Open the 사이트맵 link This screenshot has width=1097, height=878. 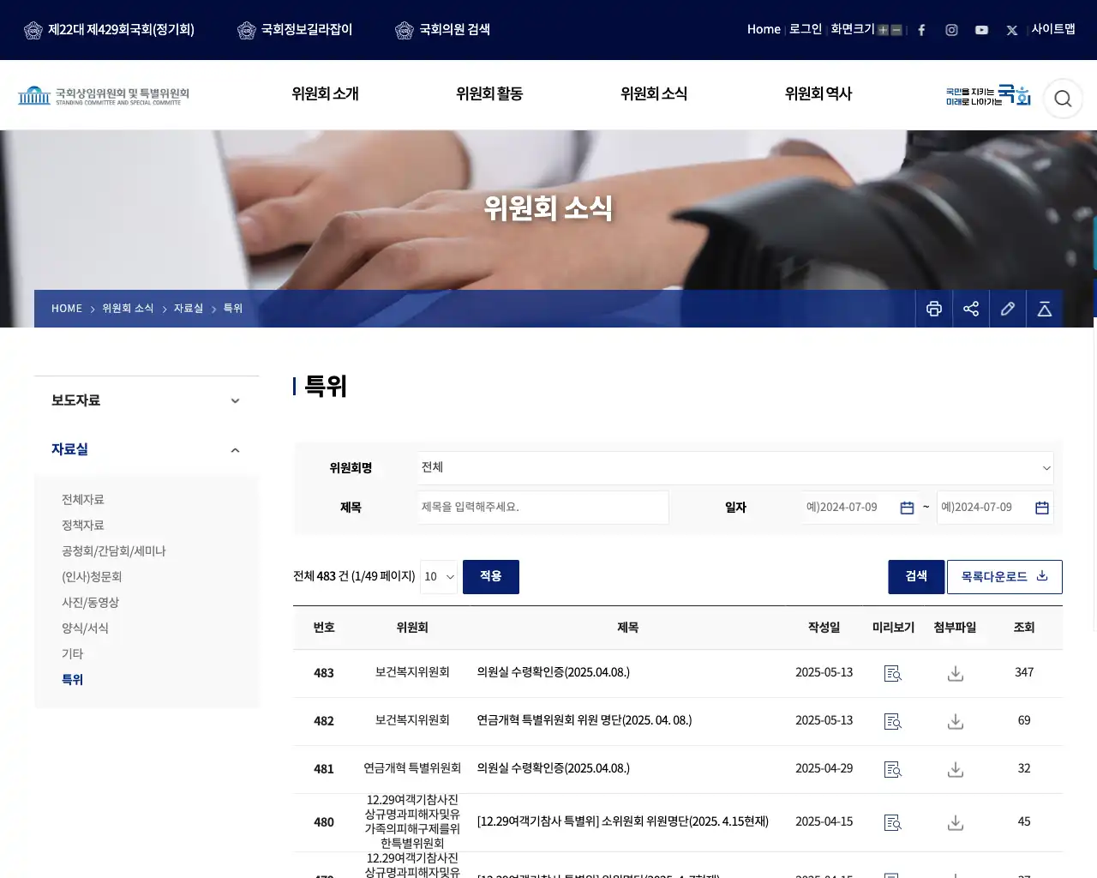[1053, 29]
